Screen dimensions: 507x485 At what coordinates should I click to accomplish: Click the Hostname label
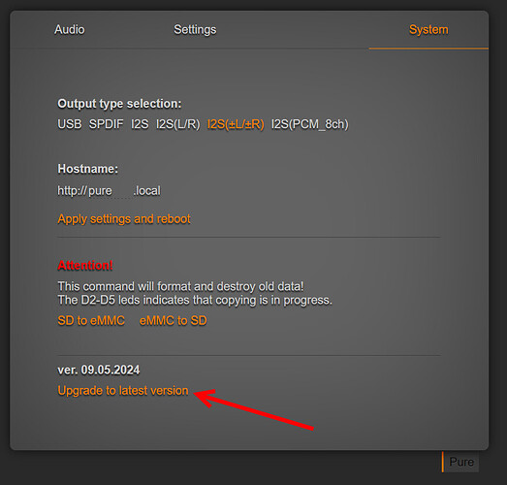pyautogui.click(x=87, y=169)
